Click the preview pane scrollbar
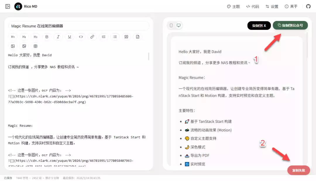Viewport: 316px width, 181px height. click(x=307, y=45)
